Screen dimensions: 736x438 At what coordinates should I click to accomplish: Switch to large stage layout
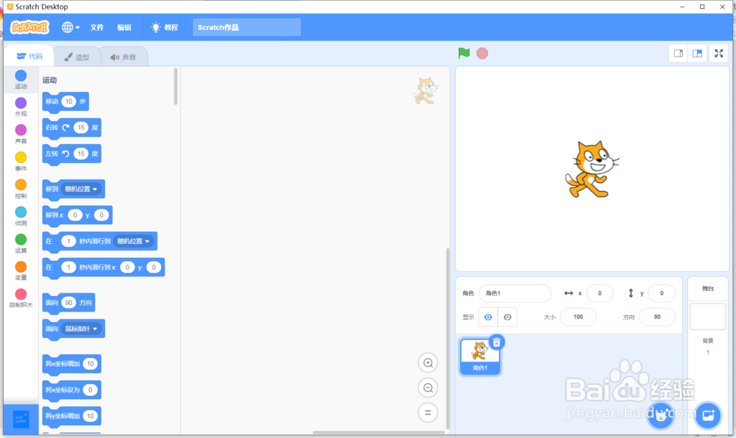click(698, 54)
